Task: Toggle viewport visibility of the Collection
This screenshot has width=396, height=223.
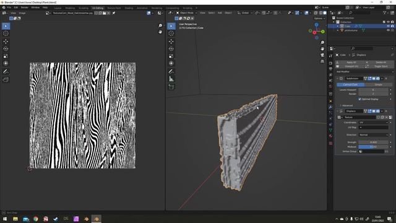Action: 388,22
